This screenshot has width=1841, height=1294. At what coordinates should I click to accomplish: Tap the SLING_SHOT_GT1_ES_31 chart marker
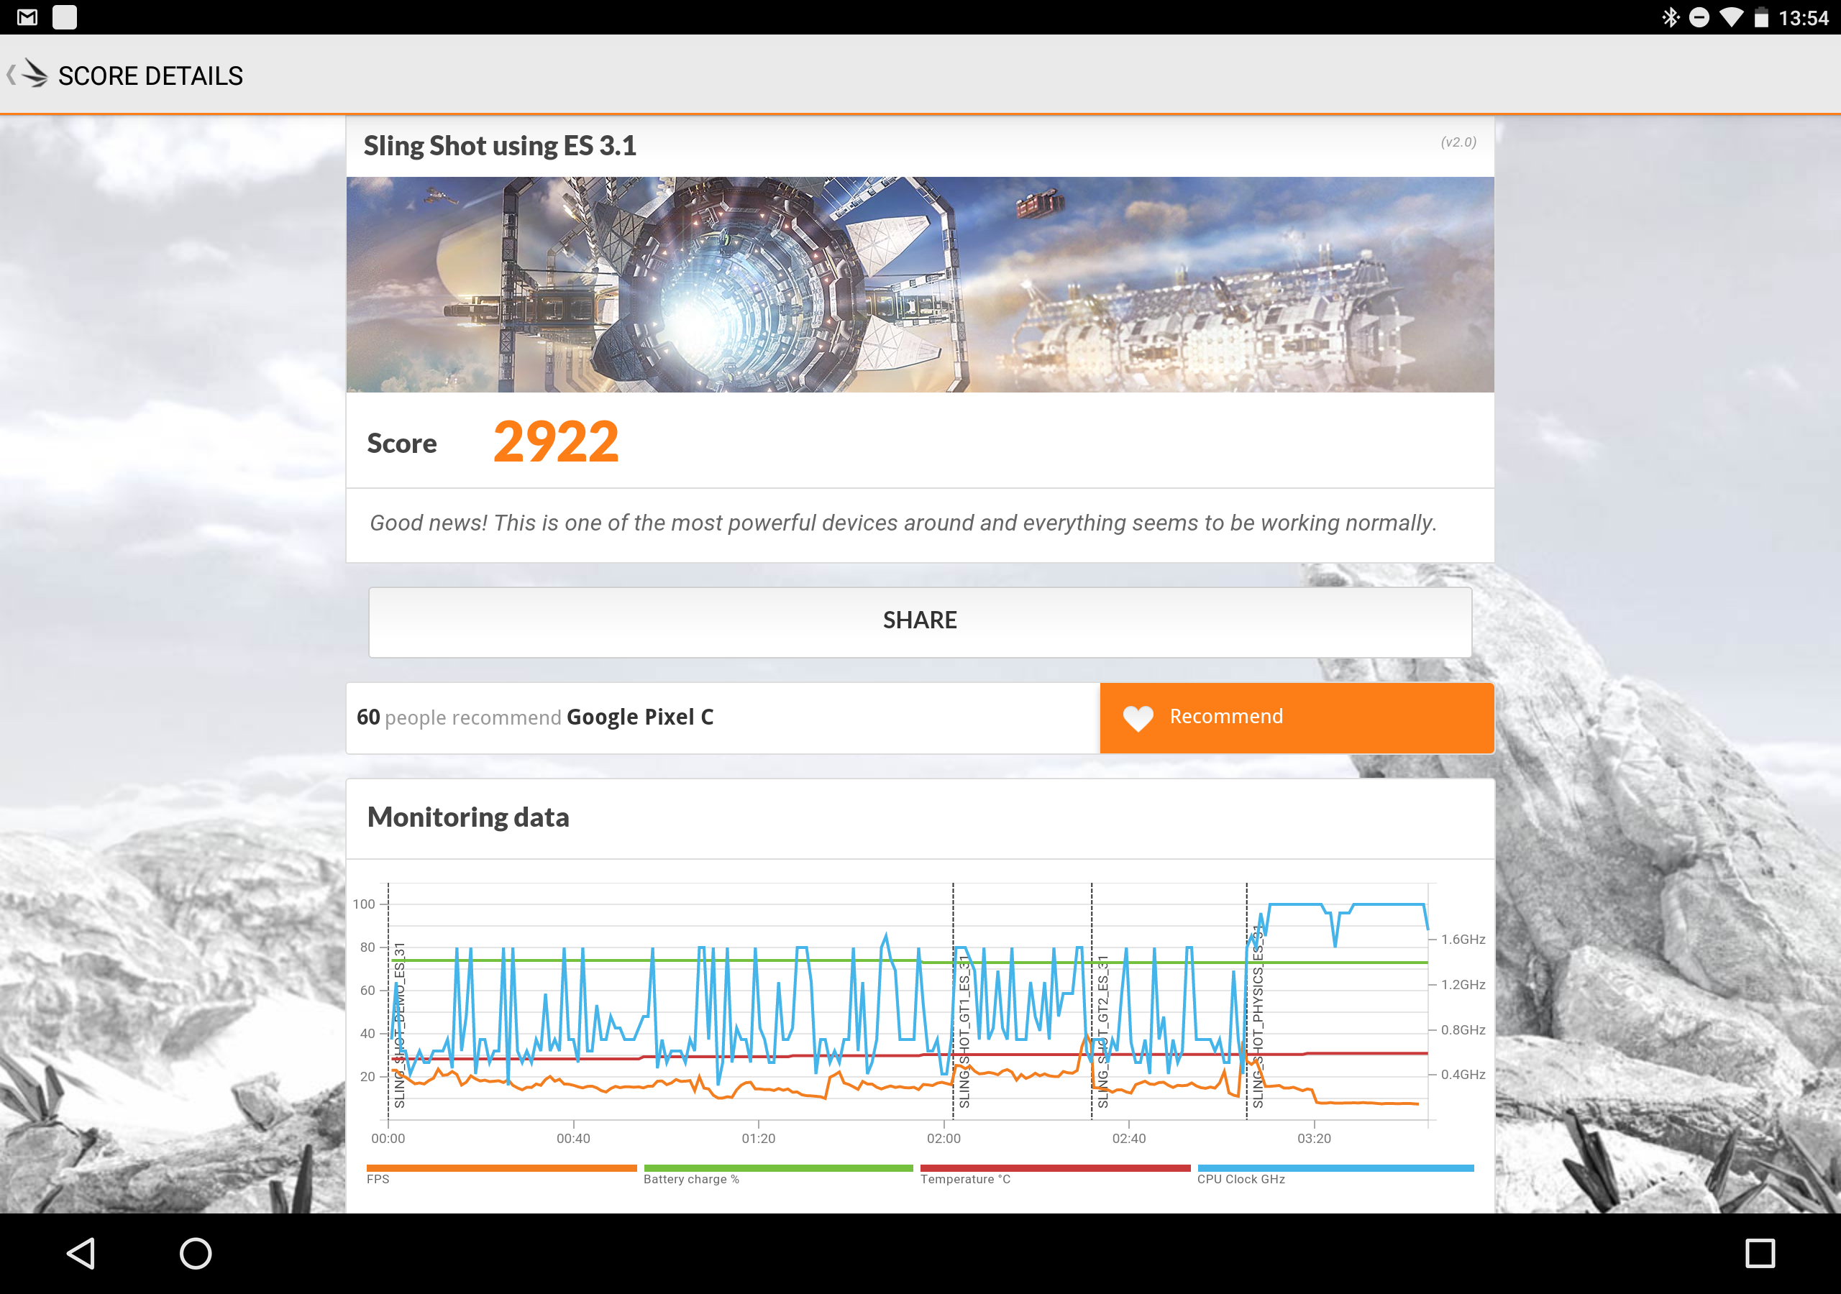click(964, 1030)
